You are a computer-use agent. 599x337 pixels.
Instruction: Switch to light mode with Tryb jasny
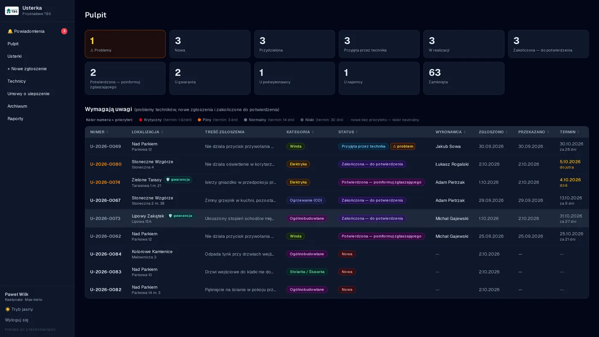[19, 309]
